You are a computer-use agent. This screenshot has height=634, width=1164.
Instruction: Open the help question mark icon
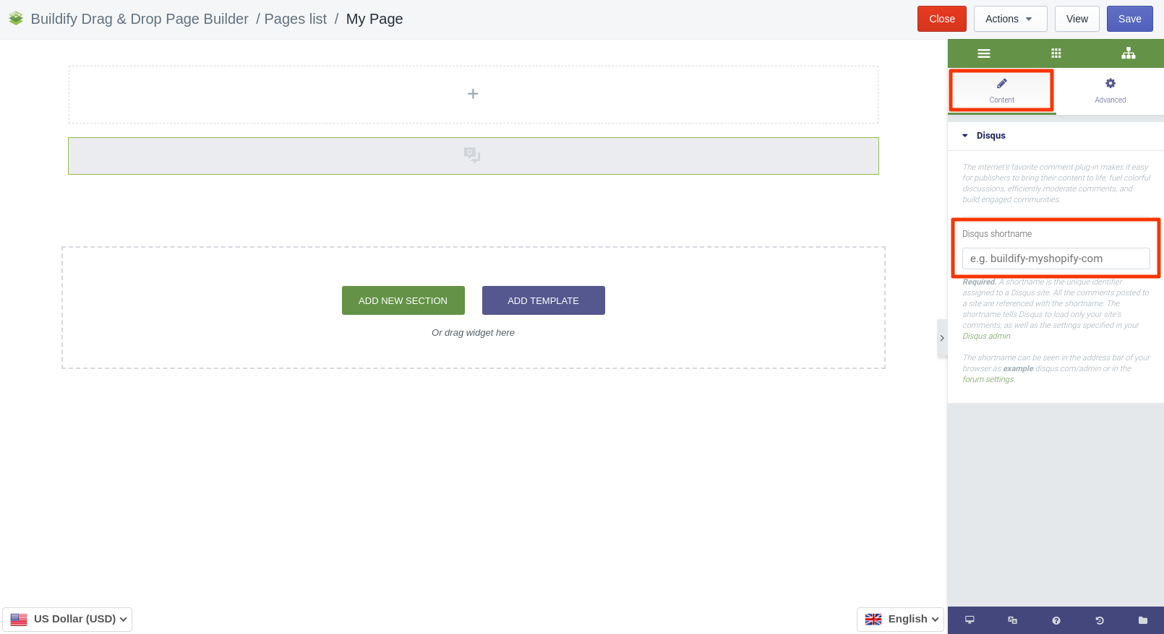tap(1056, 620)
